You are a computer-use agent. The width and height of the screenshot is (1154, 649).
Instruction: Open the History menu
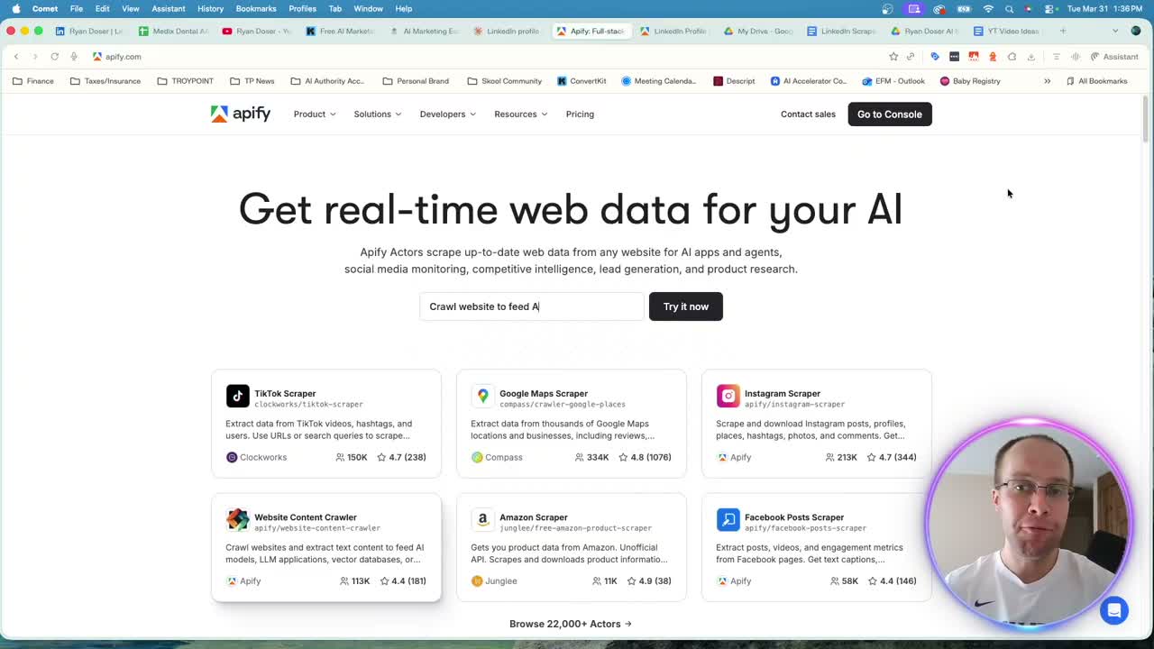[x=210, y=9]
